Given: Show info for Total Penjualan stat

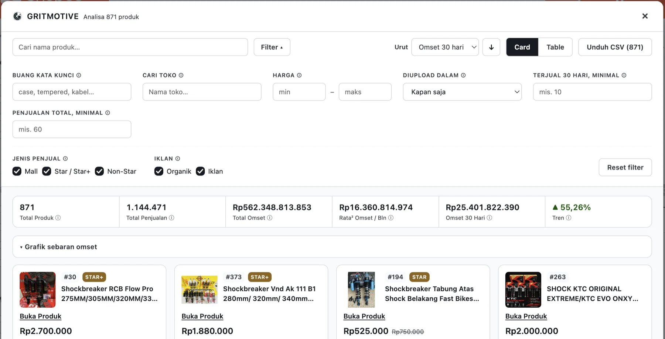Looking at the screenshot, I should click(x=171, y=218).
